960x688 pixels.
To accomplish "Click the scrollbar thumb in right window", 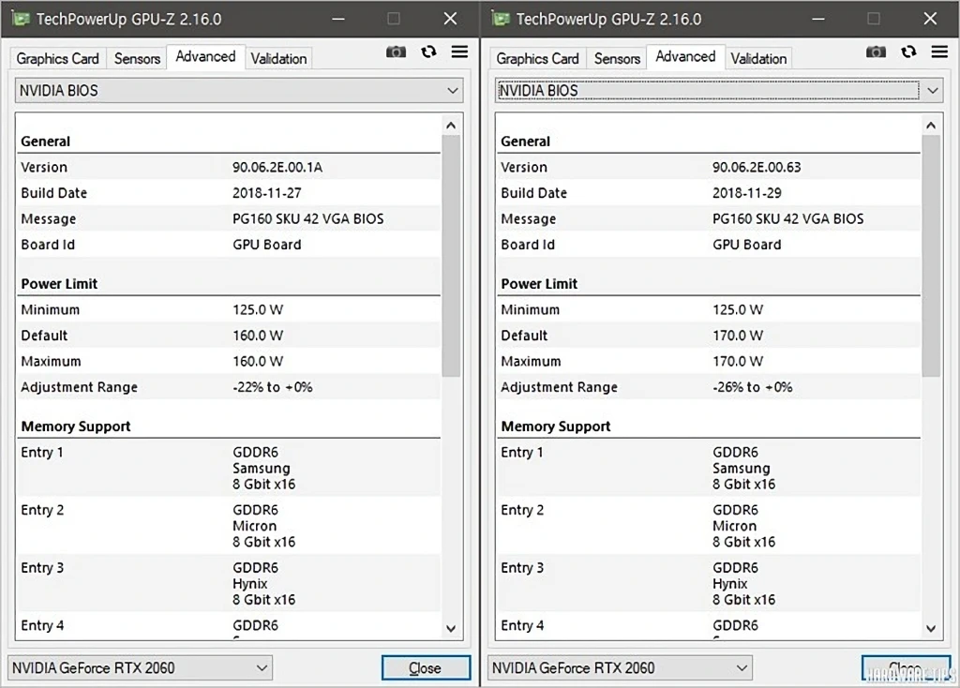I will click(x=931, y=256).
